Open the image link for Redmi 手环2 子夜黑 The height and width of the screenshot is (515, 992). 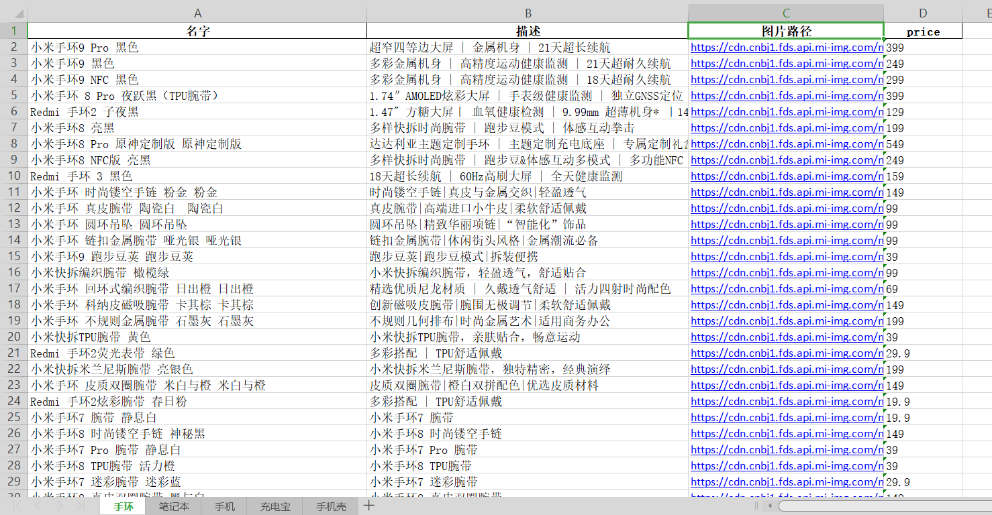[787, 112]
